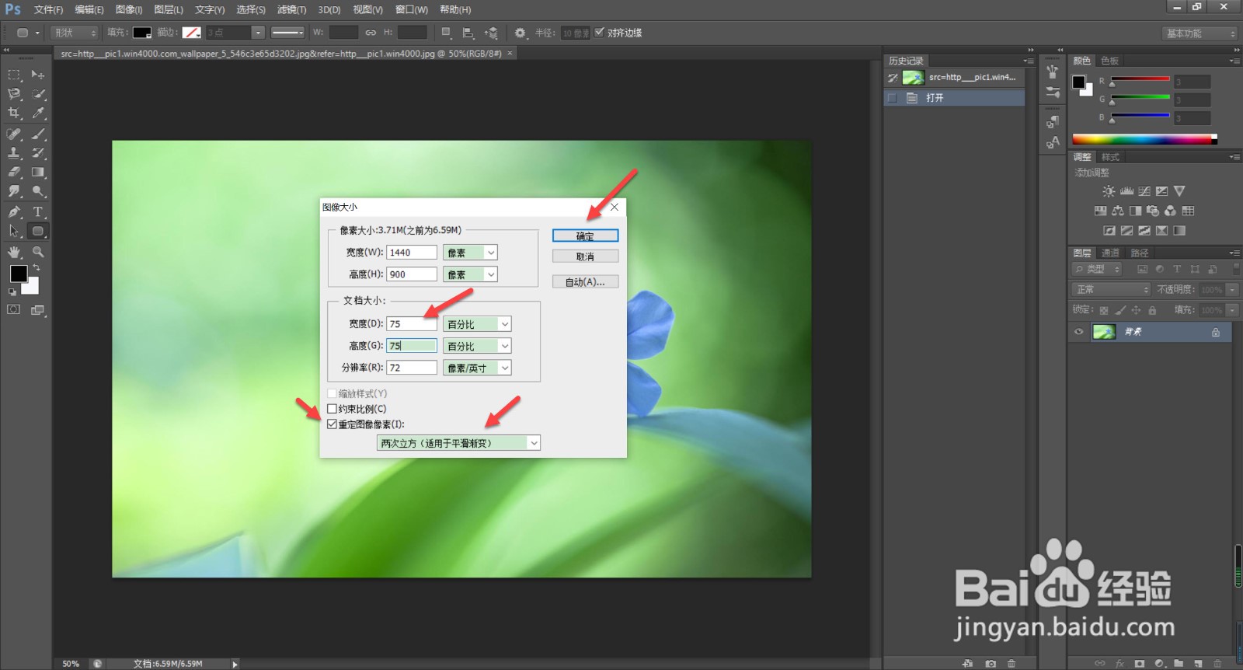This screenshot has height=670, width=1243.
Task: Click the Levels adjustment icon
Action: coord(1126,191)
